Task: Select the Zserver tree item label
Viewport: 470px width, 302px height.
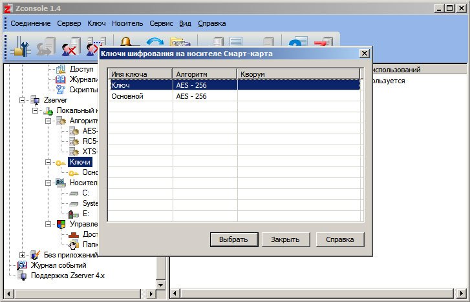Action: click(56, 100)
